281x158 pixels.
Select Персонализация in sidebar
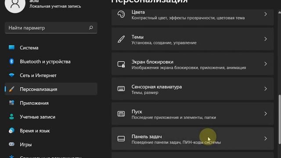(x=51, y=89)
